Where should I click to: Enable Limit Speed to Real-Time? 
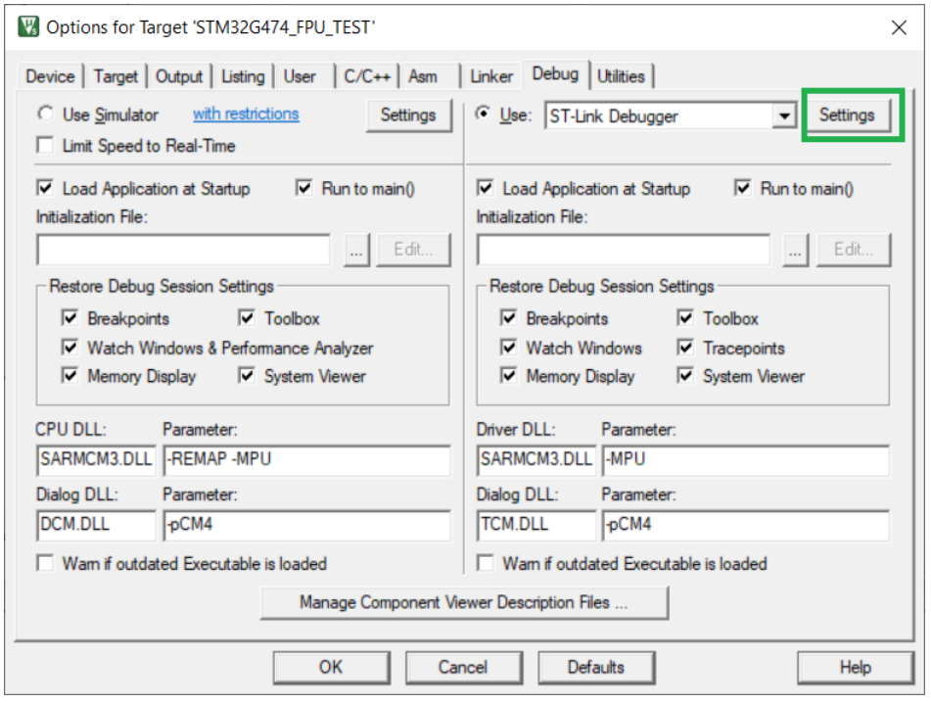coord(45,146)
